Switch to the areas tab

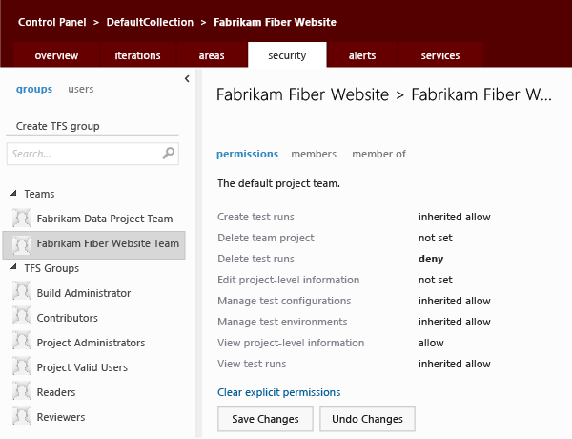click(x=212, y=55)
